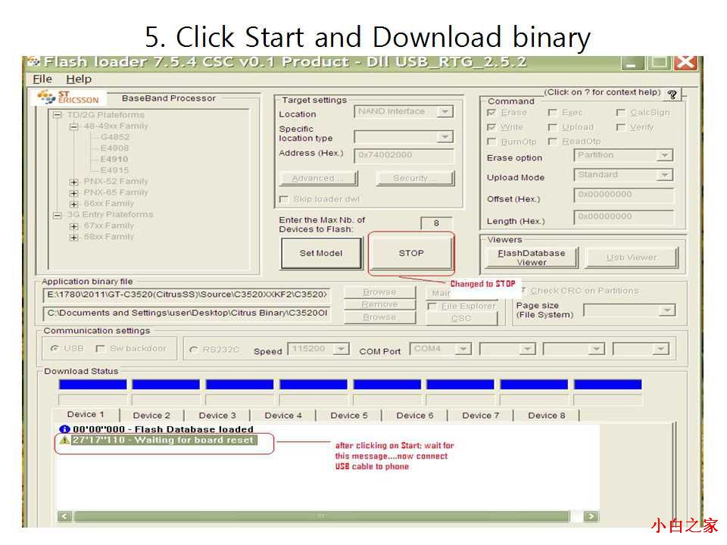Check Skip loader dwl
The image size is (727, 545).
pos(283,199)
